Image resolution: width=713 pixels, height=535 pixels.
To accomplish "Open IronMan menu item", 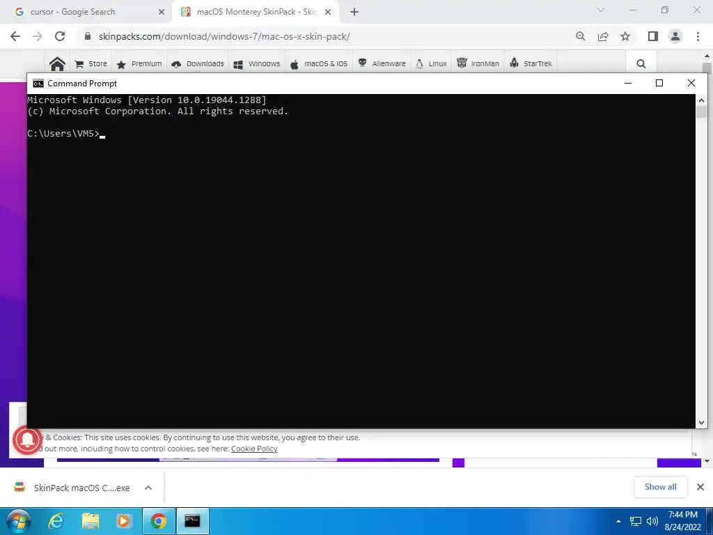I will pyautogui.click(x=478, y=63).
